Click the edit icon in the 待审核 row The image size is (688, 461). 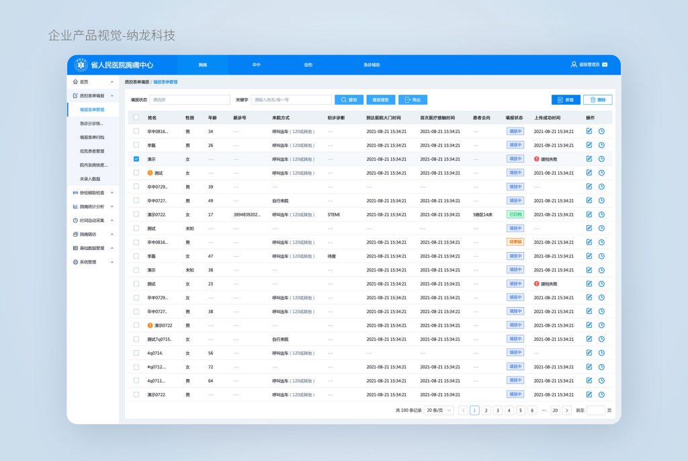click(589, 242)
